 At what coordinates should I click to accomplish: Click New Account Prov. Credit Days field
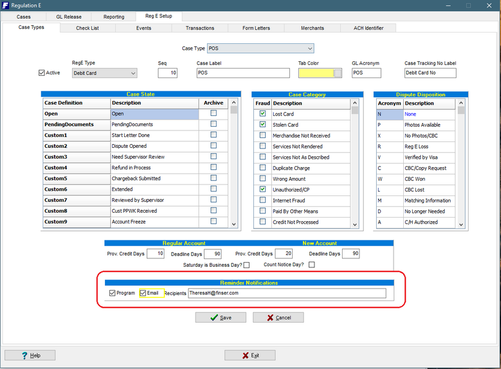tap(284, 254)
